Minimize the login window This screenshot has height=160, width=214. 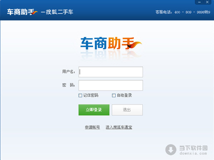tap(199, 2)
